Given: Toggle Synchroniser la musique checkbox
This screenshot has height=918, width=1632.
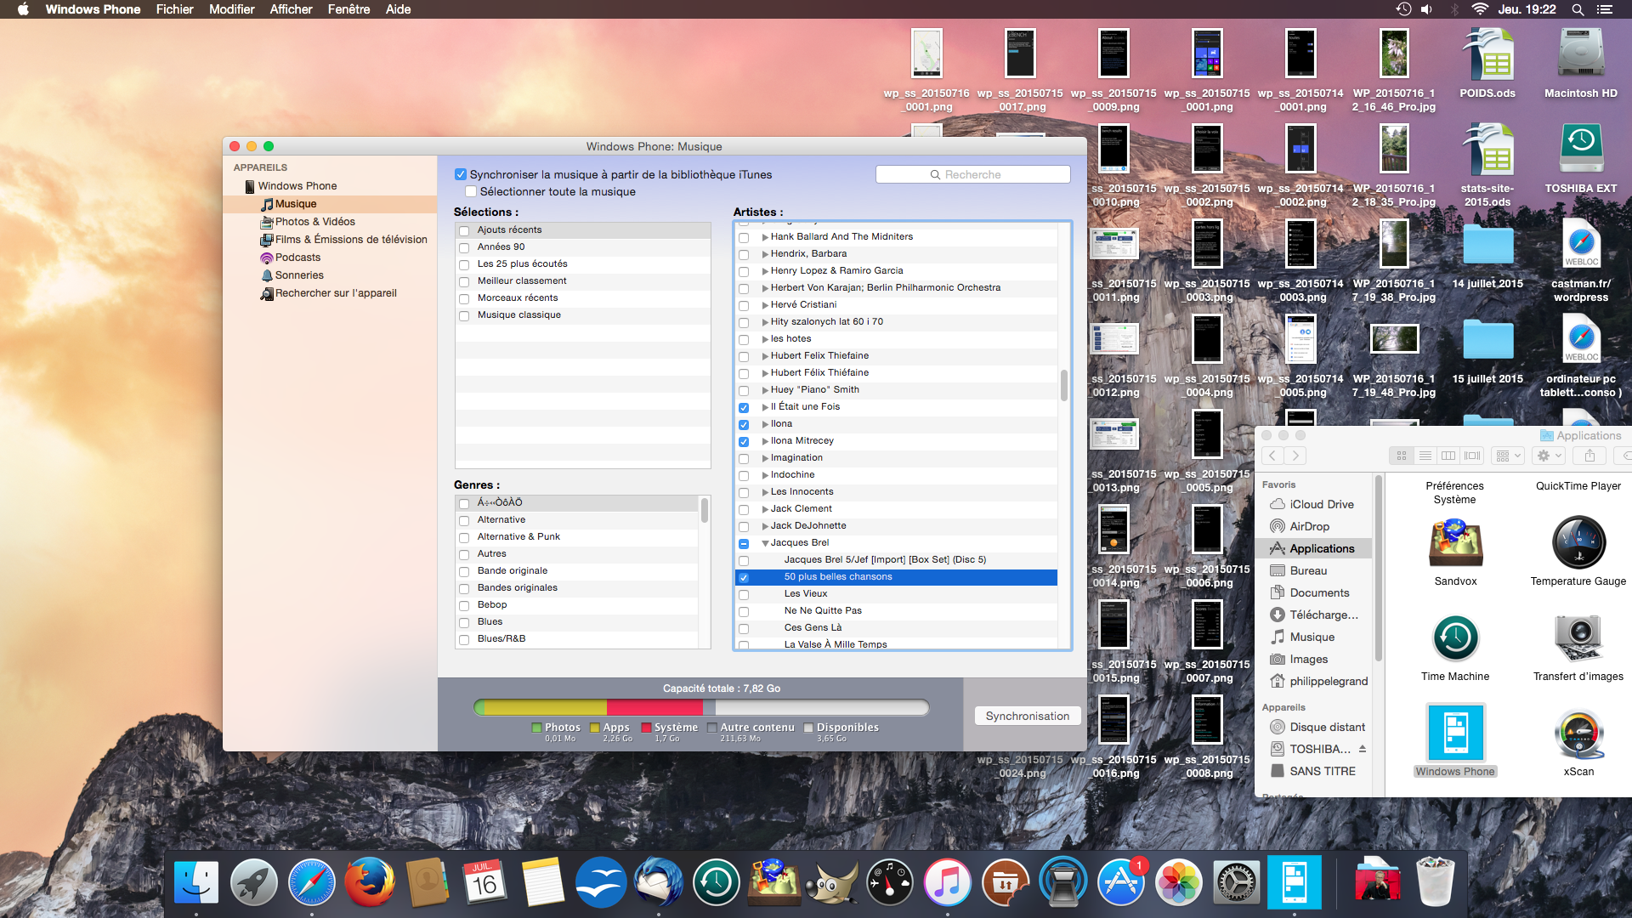Looking at the screenshot, I should point(462,173).
